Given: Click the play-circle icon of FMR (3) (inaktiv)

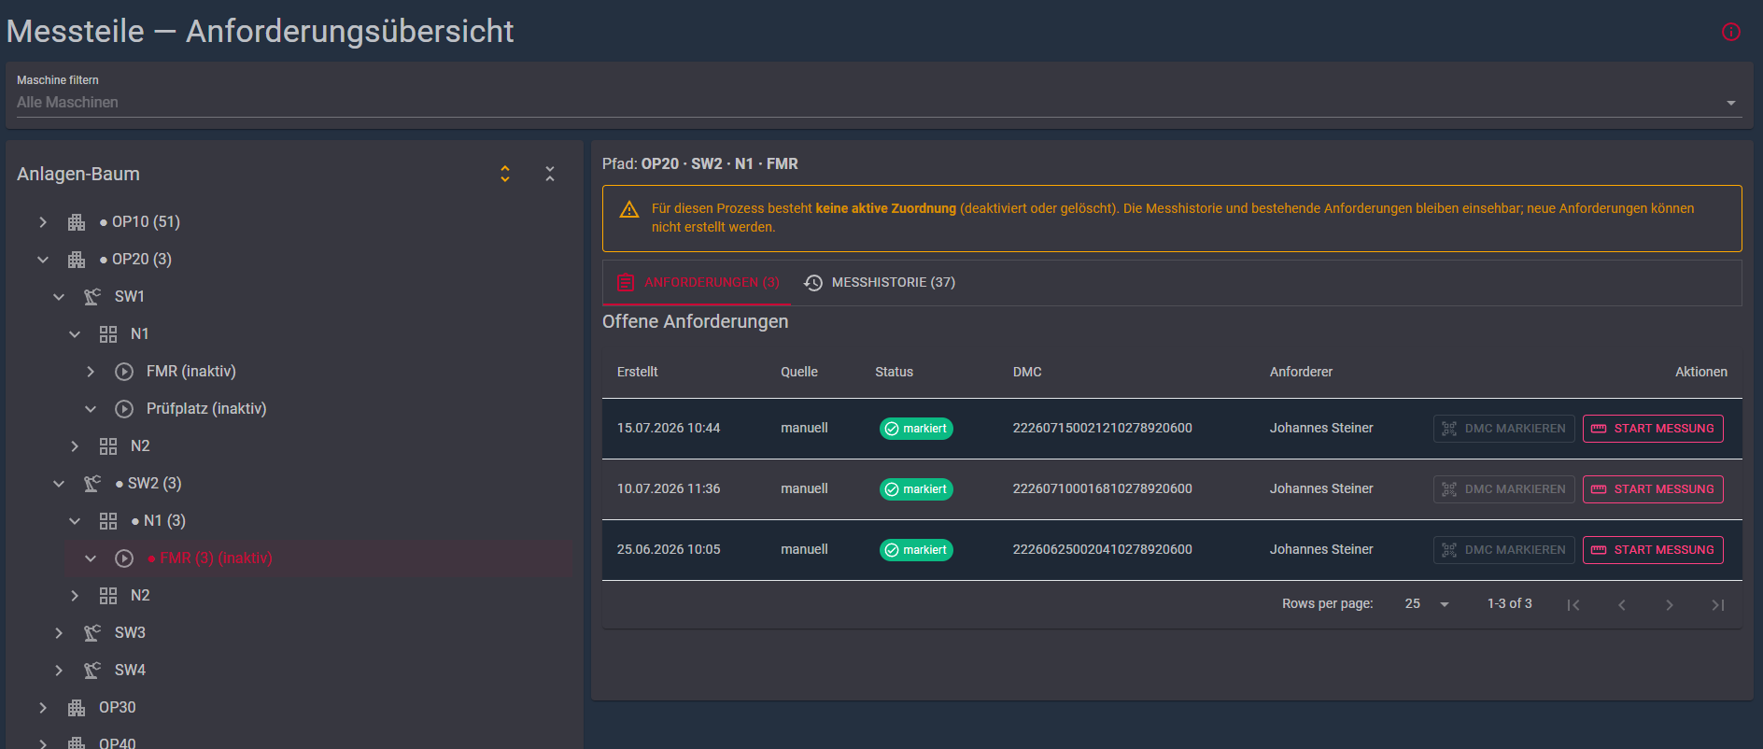Looking at the screenshot, I should coord(124,558).
